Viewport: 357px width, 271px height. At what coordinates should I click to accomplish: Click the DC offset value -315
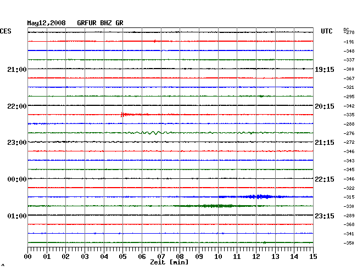tap(349, 197)
